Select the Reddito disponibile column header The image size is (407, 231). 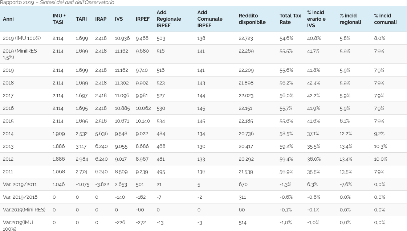coord(252,19)
